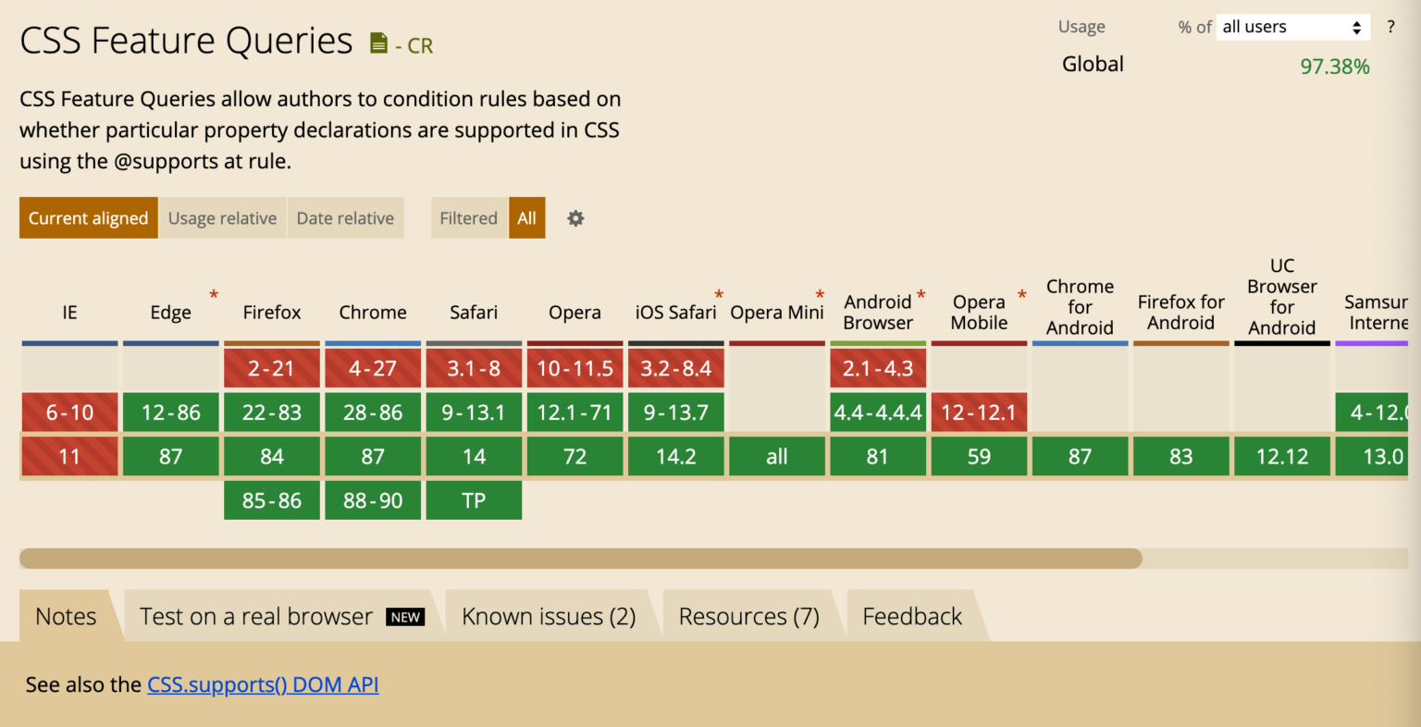The width and height of the screenshot is (1421, 727).
Task: Open the help question mark icon
Action: pyautogui.click(x=1390, y=27)
